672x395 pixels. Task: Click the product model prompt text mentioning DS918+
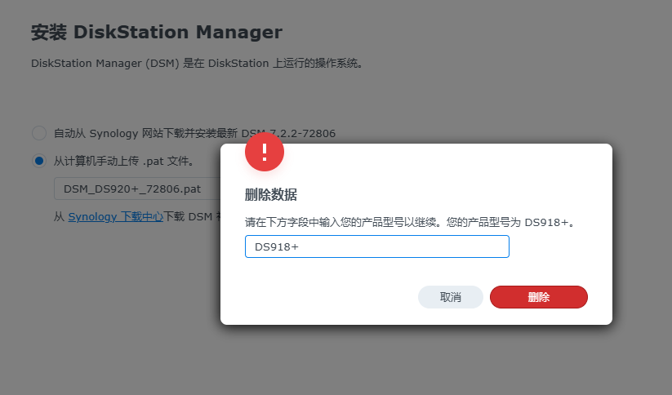click(x=411, y=222)
